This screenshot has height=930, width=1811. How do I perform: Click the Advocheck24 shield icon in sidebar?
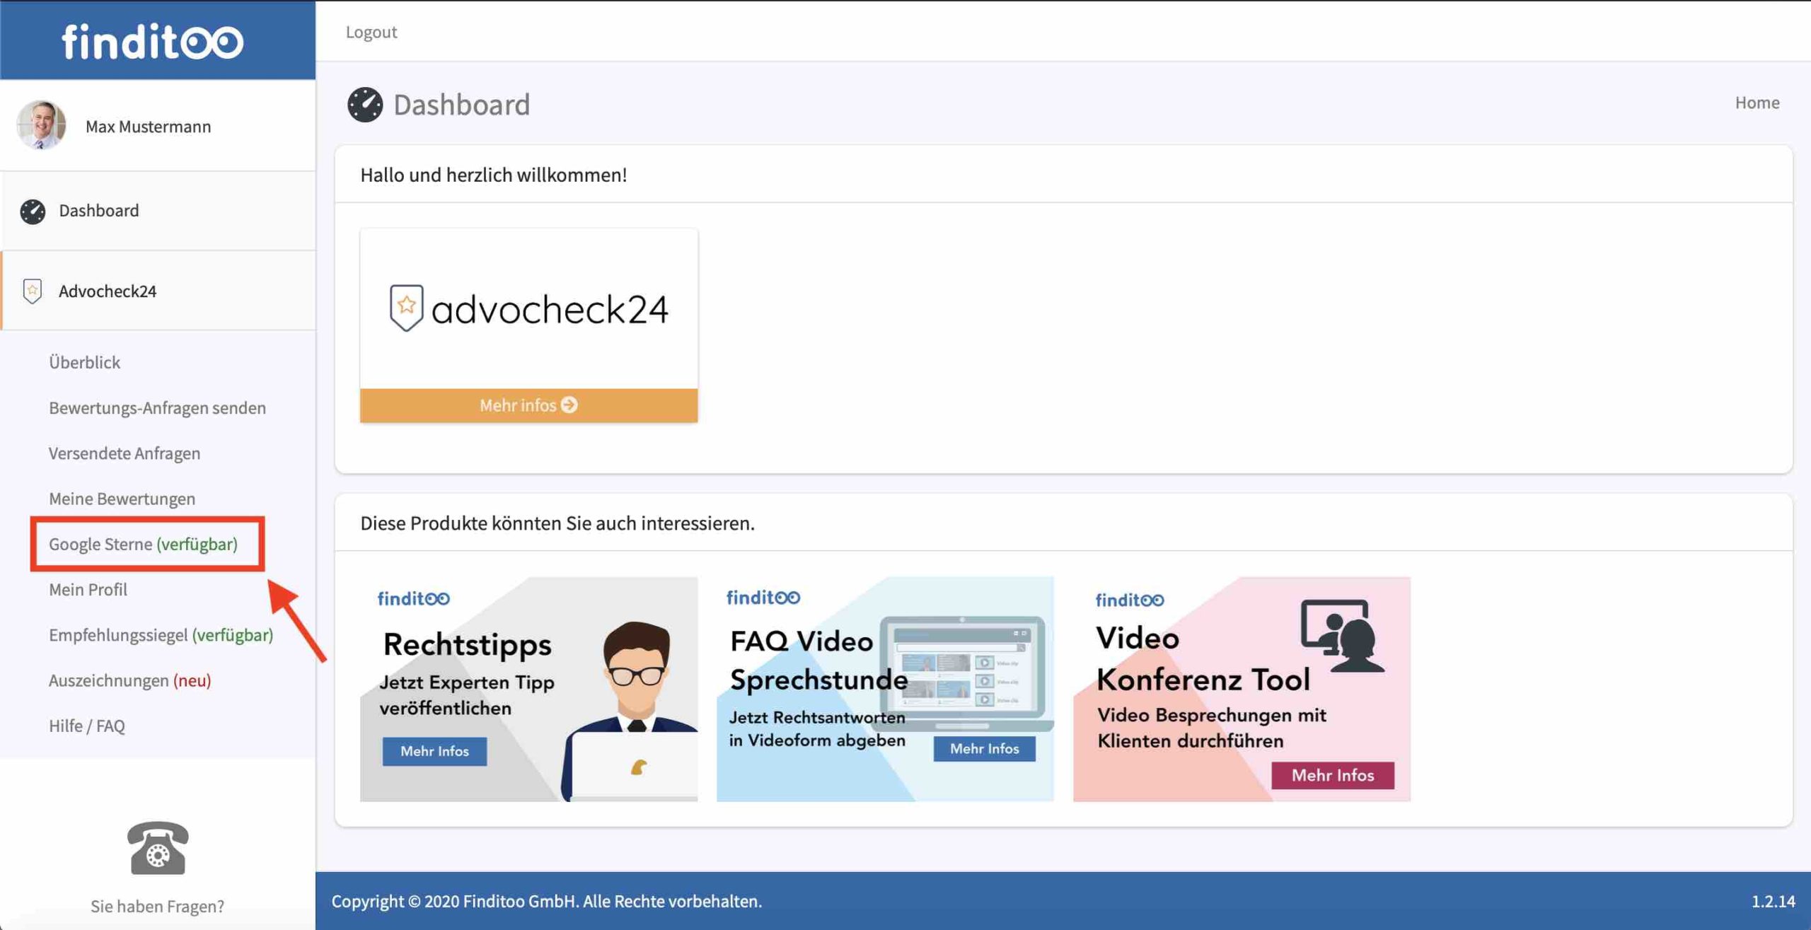[x=33, y=291]
